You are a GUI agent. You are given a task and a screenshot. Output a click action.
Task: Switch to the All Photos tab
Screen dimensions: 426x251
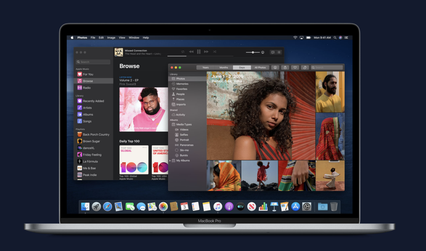point(260,67)
